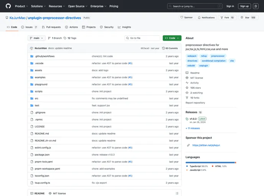Expand the Enterprise menu
264x196 pixels.
[x=98, y=6]
